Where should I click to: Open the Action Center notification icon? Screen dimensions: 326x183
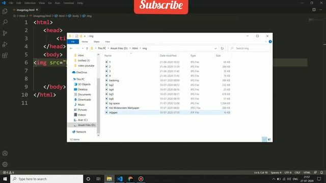tap(319, 179)
